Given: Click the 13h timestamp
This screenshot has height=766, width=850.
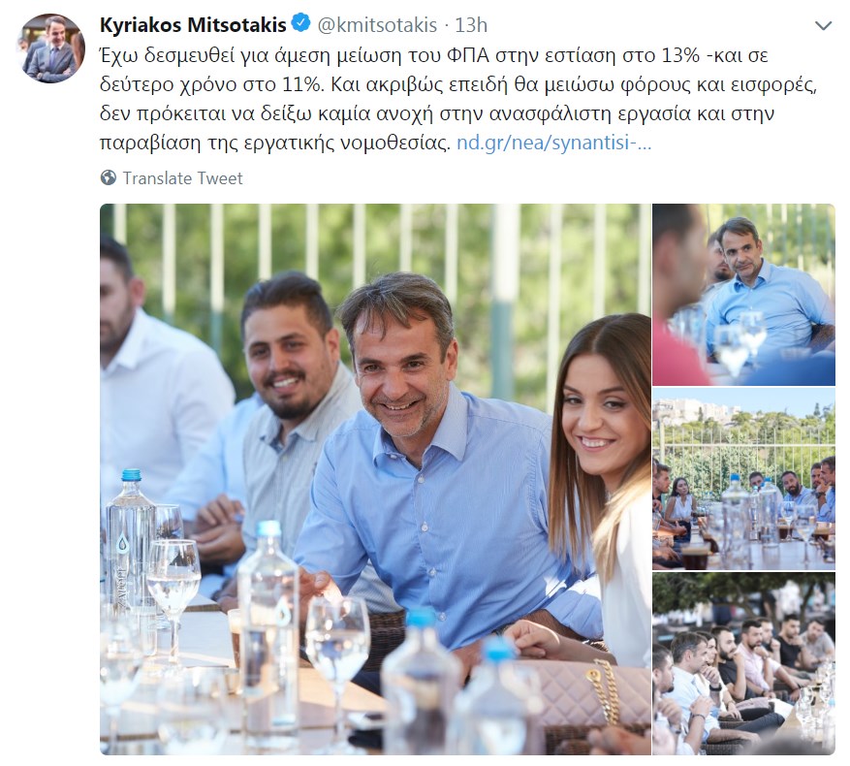Looking at the screenshot, I should pyautogui.click(x=470, y=25).
